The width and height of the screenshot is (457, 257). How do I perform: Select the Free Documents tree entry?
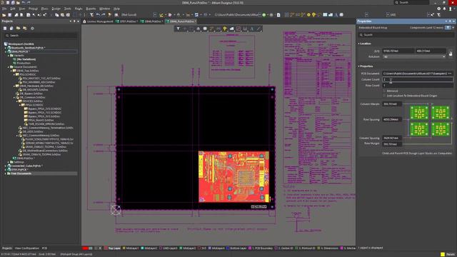(21, 173)
